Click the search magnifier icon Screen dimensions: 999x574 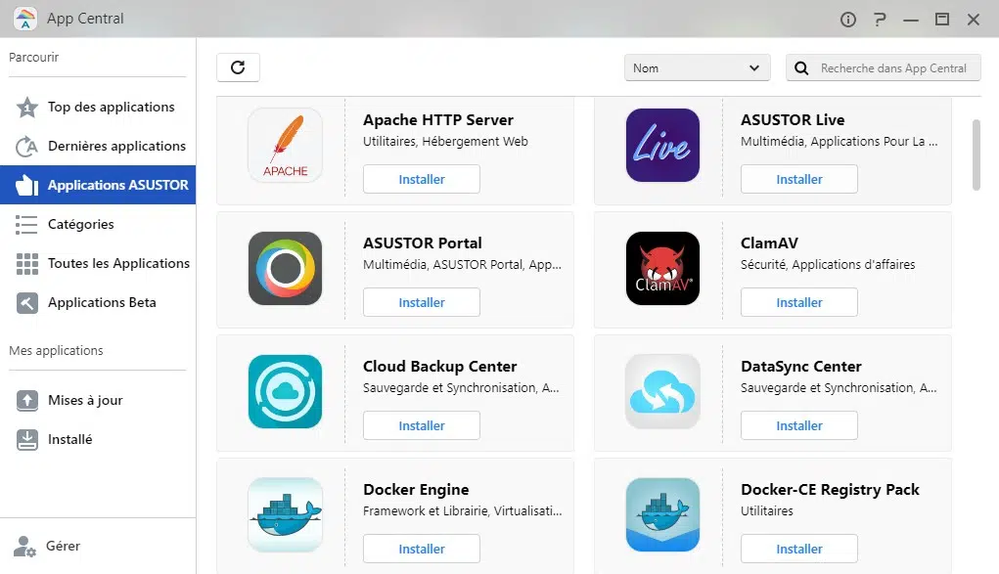pos(801,68)
